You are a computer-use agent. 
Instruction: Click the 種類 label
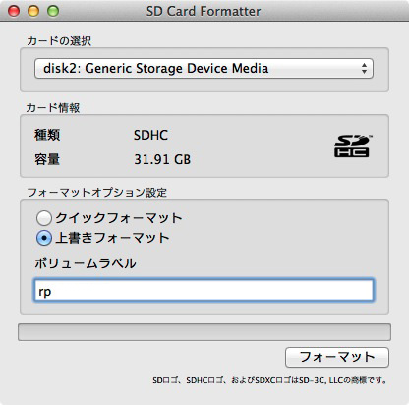47,135
